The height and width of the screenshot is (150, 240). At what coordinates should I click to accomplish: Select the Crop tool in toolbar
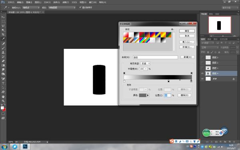click(3, 34)
